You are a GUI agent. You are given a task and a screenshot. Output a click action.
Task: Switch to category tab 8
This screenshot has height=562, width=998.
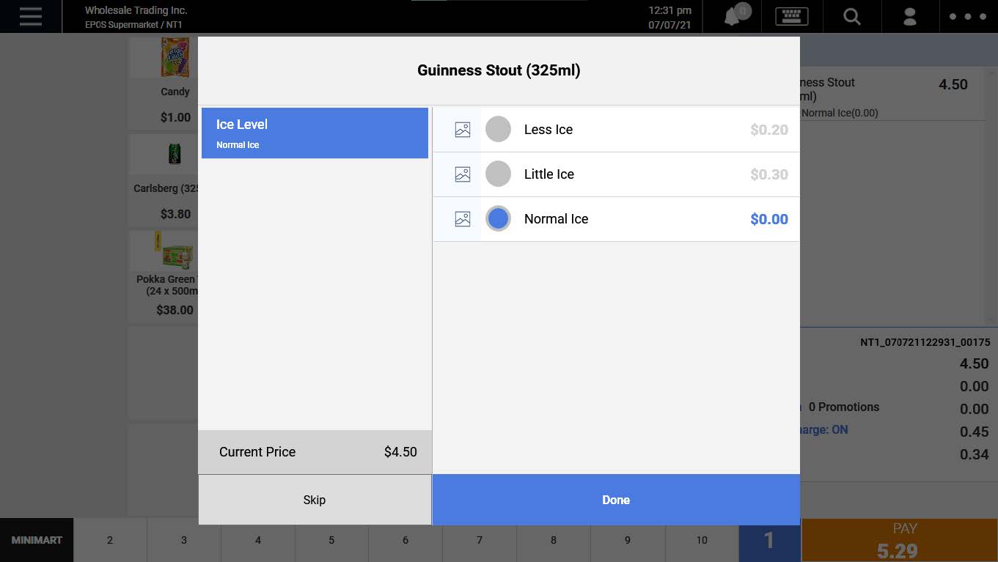tap(554, 540)
